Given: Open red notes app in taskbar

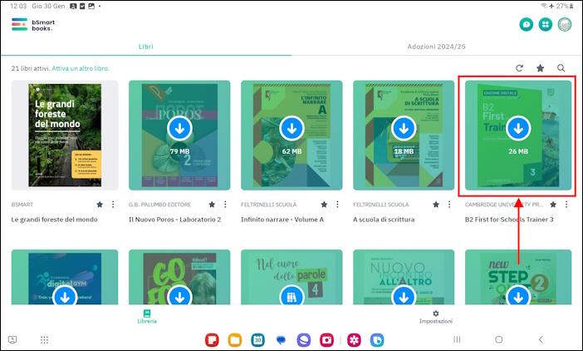Looking at the screenshot, I should pyautogui.click(x=212, y=340).
